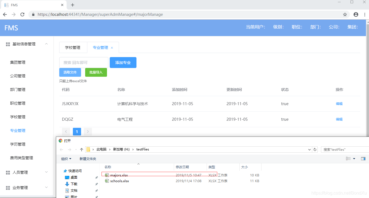Click the browser reload icon
This screenshot has width=369, height=198.
[x=22, y=14]
